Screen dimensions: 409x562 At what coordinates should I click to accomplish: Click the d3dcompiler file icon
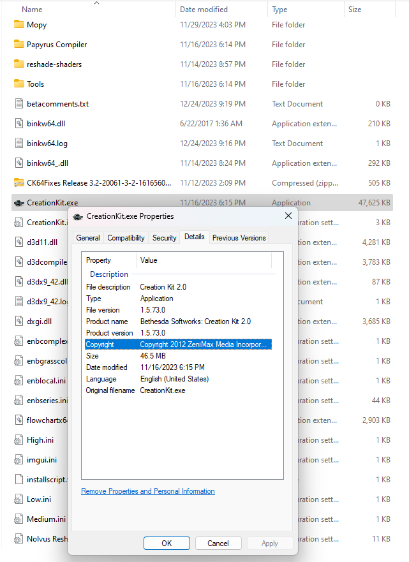19,262
